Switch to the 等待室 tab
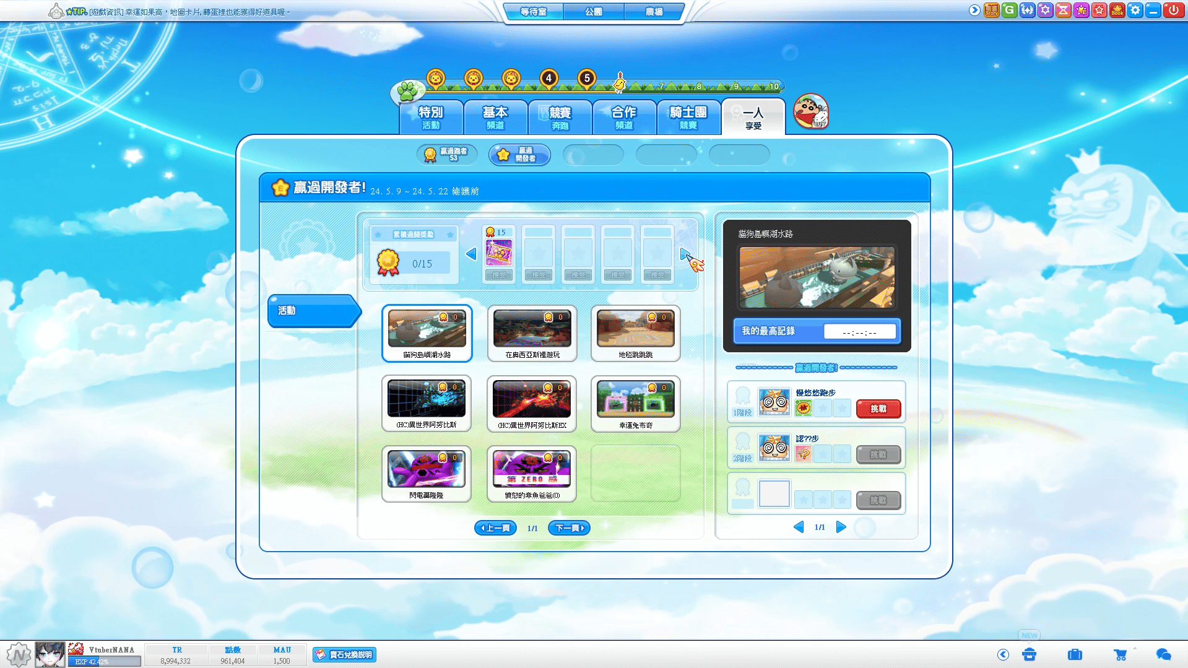The height and width of the screenshot is (668, 1188). (533, 11)
